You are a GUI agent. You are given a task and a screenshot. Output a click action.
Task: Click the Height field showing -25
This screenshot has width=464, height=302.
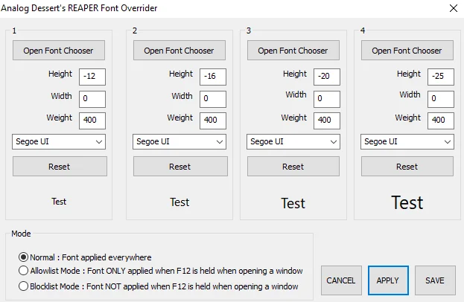tap(441, 77)
